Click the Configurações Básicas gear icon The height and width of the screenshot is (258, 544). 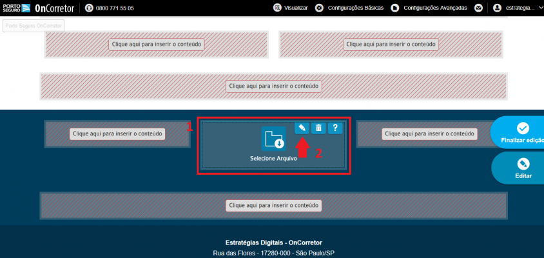click(x=319, y=8)
